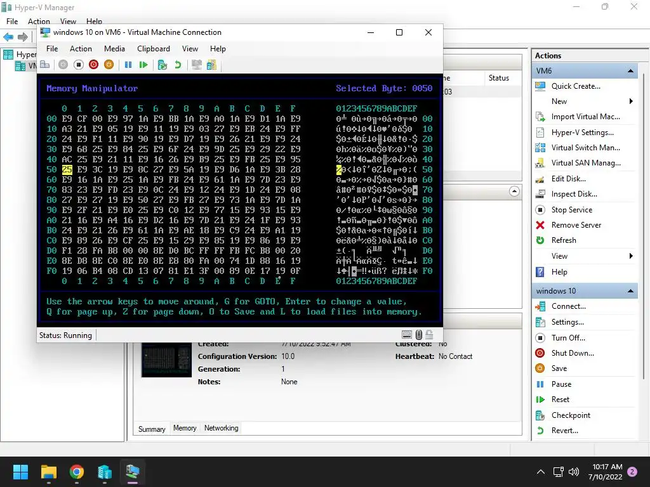Expand the View submenu arrow in Actions
Viewport: 650px width, 487px height.
tap(631, 256)
